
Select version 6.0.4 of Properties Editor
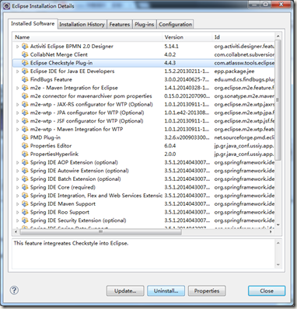point(170,146)
